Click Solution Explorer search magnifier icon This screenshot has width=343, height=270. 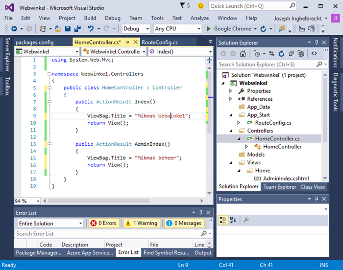click(319, 64)
